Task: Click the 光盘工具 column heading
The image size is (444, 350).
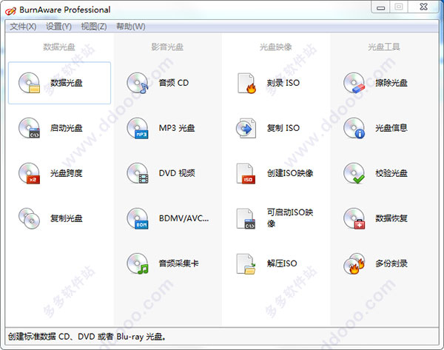Action: (384, 47)
